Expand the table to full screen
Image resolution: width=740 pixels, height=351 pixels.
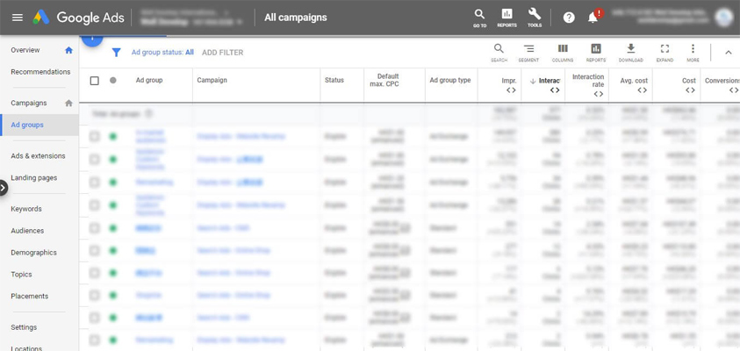[665, 52]
